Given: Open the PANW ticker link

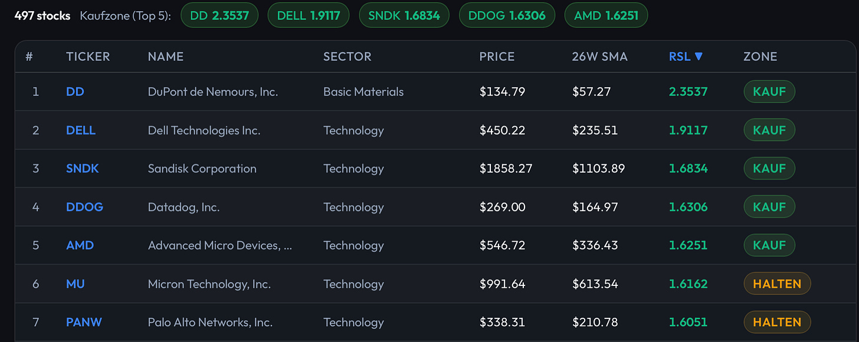Looking at the screenshot, I should pyautogui.click(x=84, y=323).
